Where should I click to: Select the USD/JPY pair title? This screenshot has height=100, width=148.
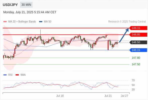click(x=10, y=5)
